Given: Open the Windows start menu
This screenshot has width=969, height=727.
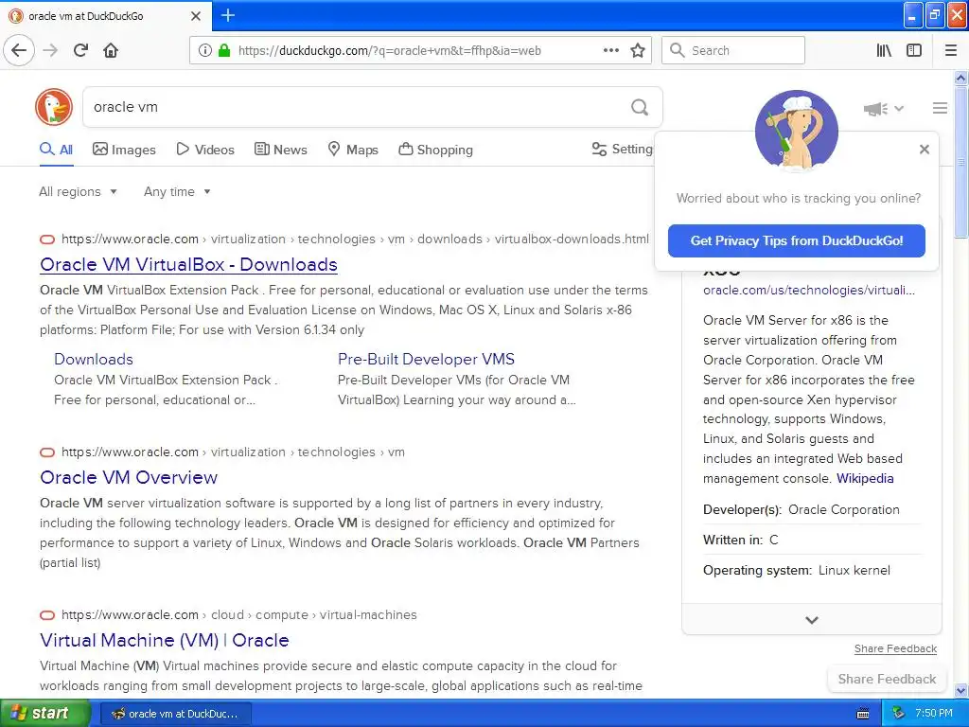Looking at the screenshot, I should (45, 714).
